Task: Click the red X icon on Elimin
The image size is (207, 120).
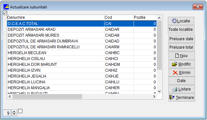Action: [x=175, y=73]
